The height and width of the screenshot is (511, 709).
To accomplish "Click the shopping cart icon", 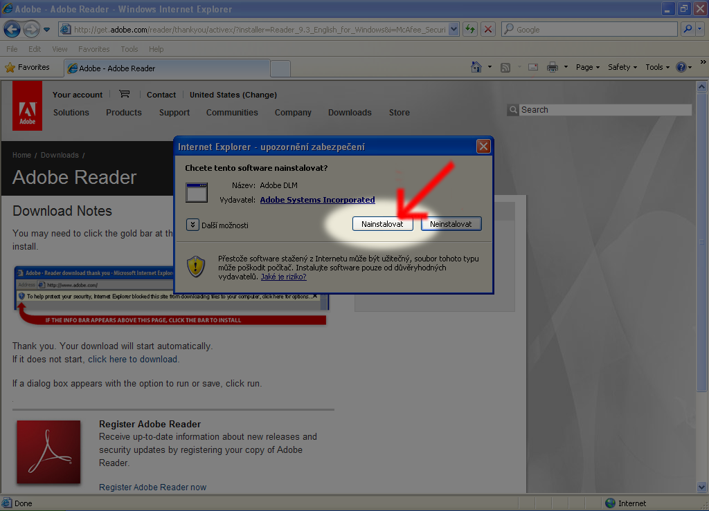I will point(125,94).
